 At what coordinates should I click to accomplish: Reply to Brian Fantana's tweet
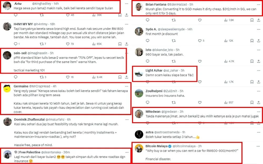pyautogui.click(x=147, y=20)
